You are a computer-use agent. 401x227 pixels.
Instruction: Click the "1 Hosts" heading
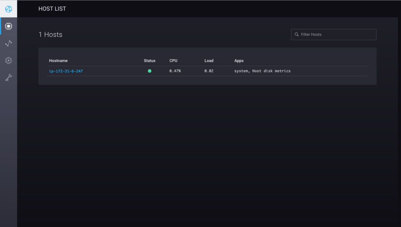[x=50, y=34]
